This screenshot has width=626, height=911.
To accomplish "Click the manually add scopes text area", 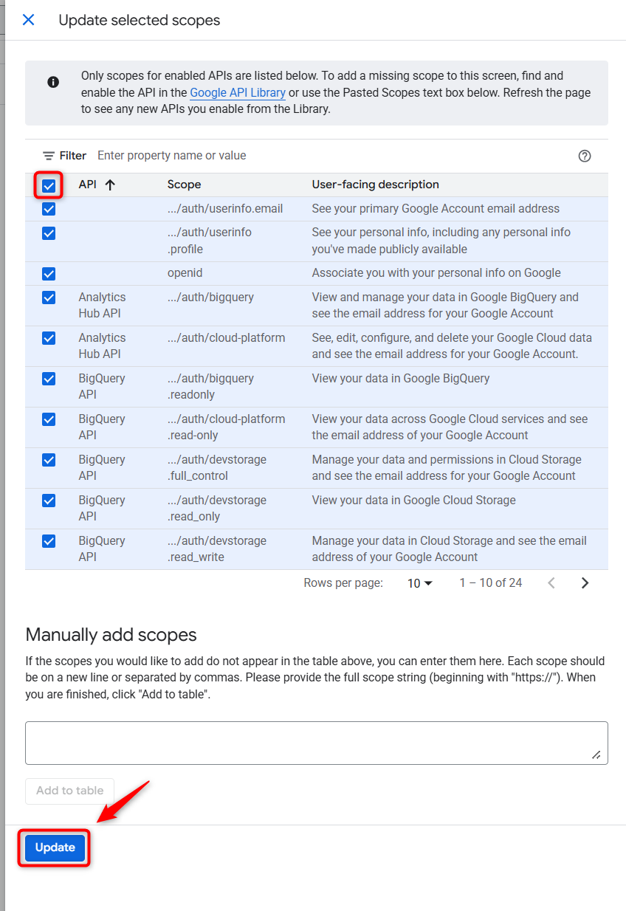I will coord(316,742).
